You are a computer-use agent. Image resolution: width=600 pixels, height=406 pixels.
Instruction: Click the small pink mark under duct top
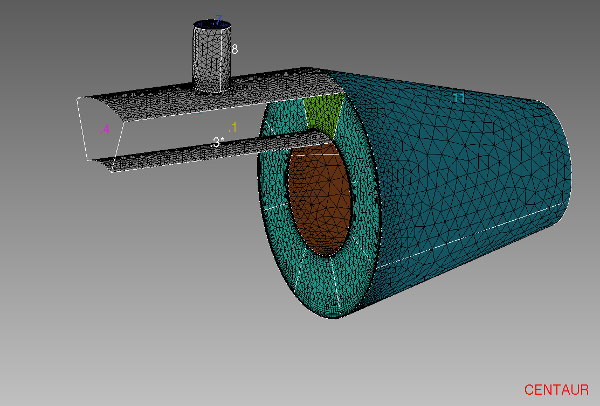point(198,113)
